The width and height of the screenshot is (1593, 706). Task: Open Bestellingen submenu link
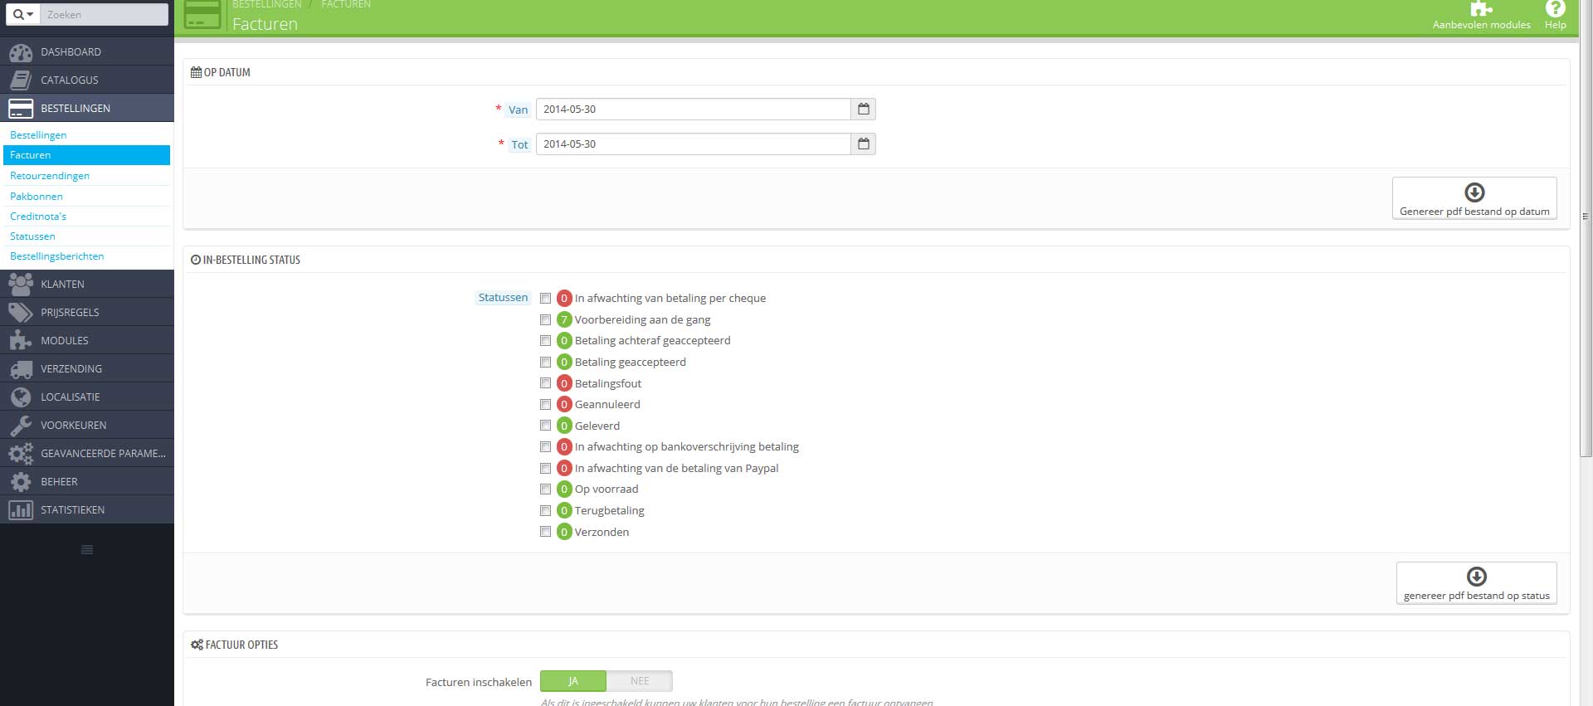click(38, 135)
